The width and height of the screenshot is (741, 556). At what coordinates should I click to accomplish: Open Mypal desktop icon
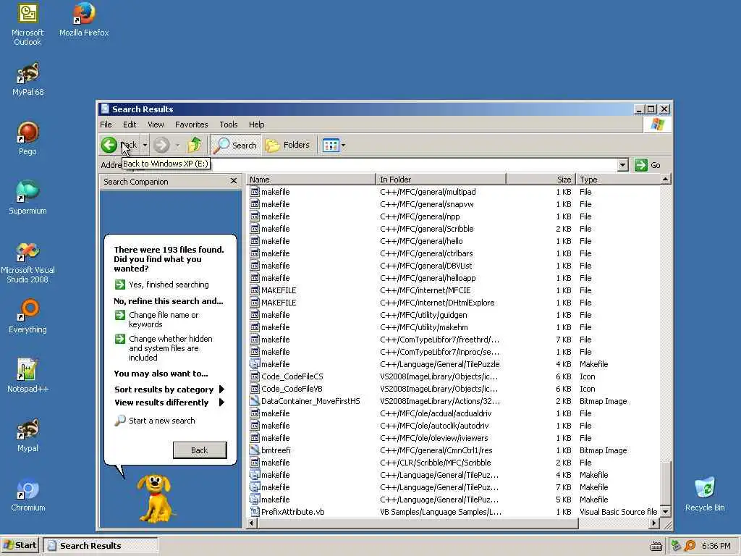pyautogui.click(x=27, y=435)
